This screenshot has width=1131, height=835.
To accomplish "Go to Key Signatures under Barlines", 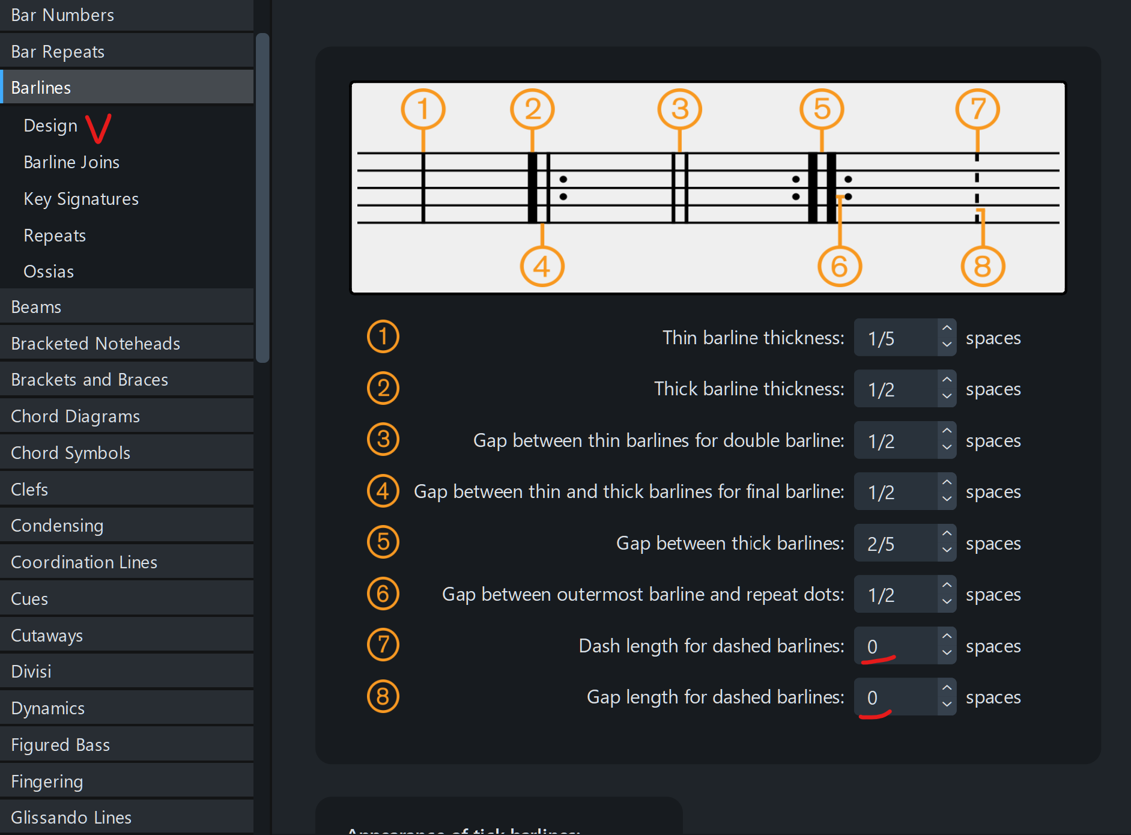I will 81,199.
